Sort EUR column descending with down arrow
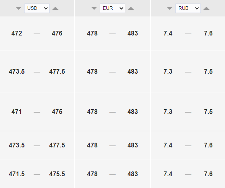 coord(94,8)
